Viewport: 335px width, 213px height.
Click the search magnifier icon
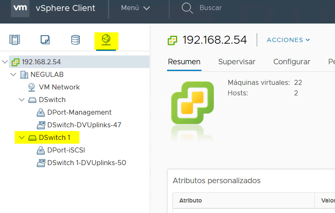187,8
